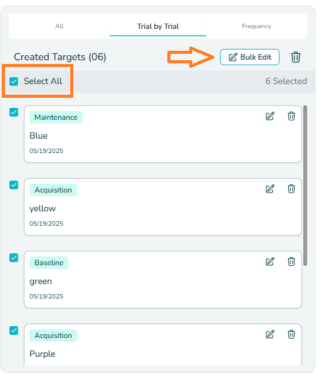Uncheck the Blue target checkbox
324x390 pixels.
pos(14,112)
